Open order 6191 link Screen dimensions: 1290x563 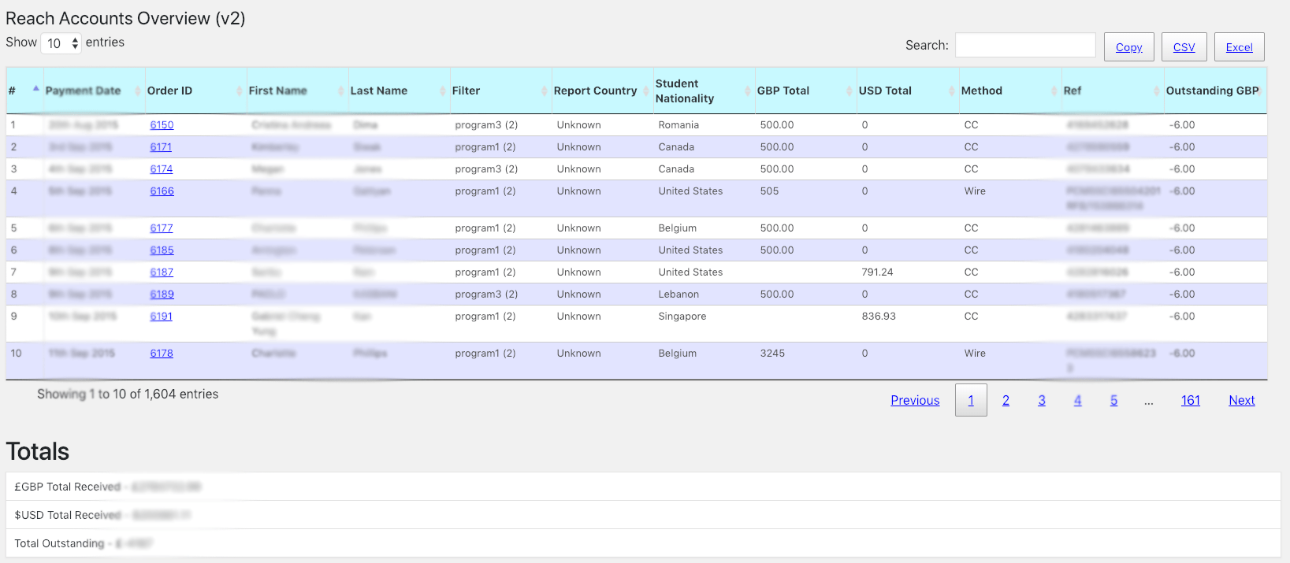162,316
